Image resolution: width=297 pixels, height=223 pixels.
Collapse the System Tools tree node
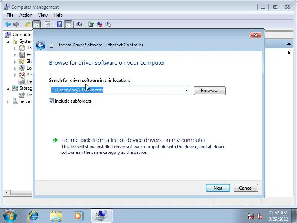coord(8,41)
